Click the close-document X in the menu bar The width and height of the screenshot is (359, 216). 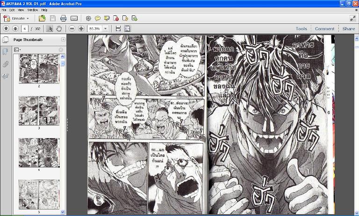pos(356,10)
